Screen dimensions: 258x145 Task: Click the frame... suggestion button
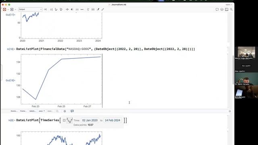click(23, 111)
